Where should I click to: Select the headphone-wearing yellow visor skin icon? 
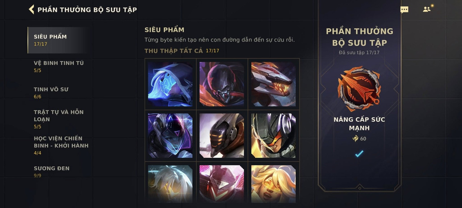tap(274, 136)
